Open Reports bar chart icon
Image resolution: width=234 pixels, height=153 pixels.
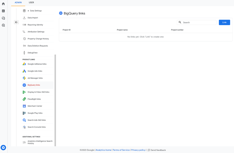tap(3, 11)
